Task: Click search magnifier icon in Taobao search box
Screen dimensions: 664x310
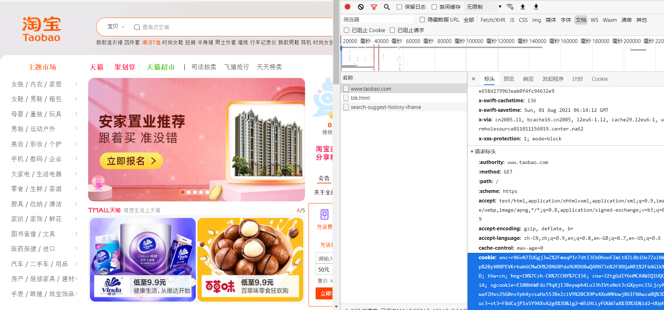Action: [137, 27]
